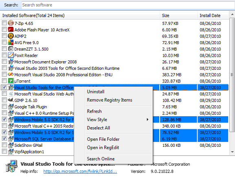Click the 7-Zip 4.65 program icon
Viewport: 235px width, 177px height.
point(11,23)
